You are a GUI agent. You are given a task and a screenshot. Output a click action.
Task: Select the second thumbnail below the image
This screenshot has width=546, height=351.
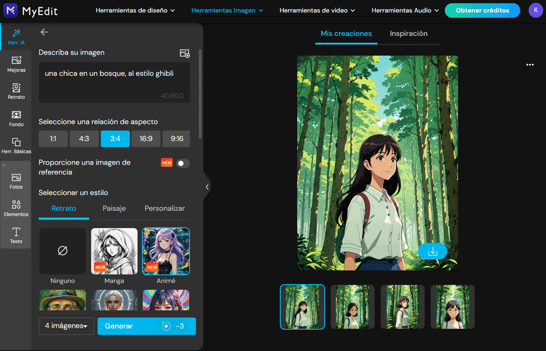[x=352, y=307]
